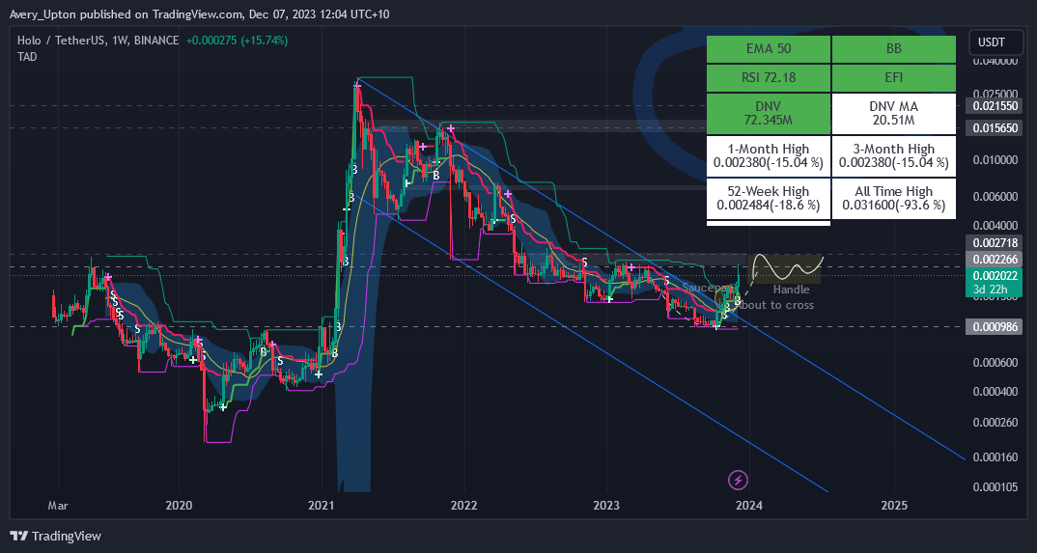Click the 1-Month High cell
This screenshot has width=1037, height=553.
[769, 156]
